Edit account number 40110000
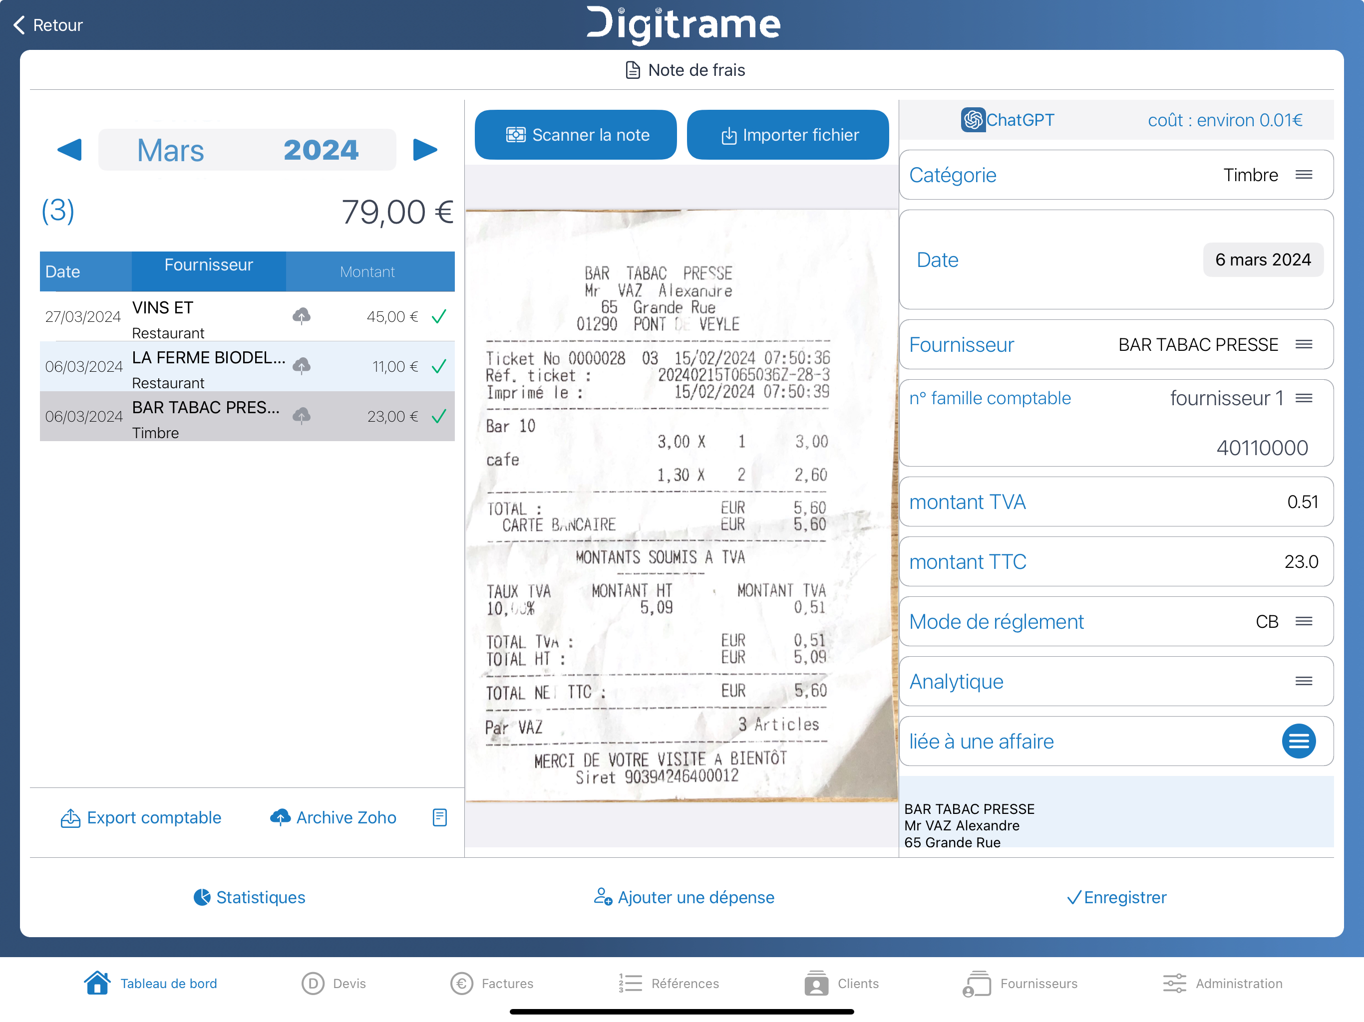 (x=1262, y=448)
